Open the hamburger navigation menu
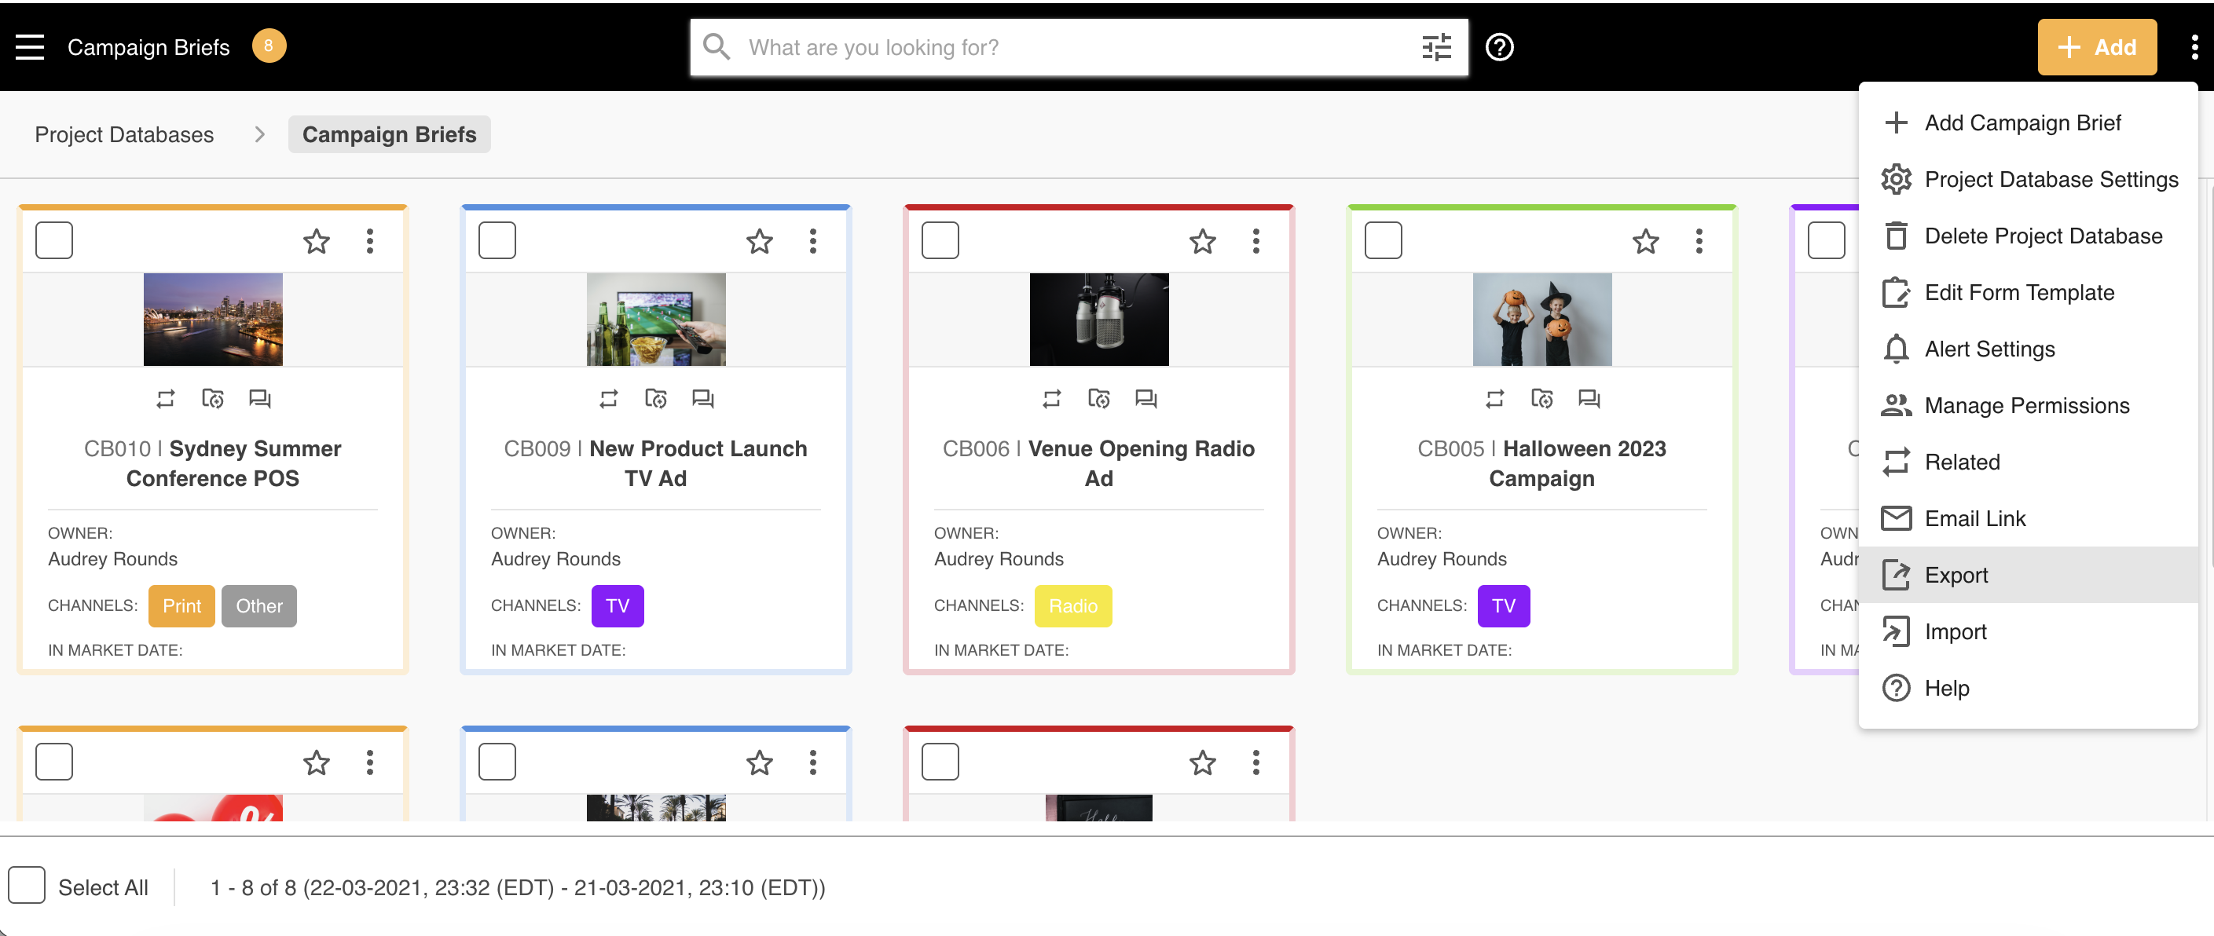2214x936 pixels. (29, 47)
